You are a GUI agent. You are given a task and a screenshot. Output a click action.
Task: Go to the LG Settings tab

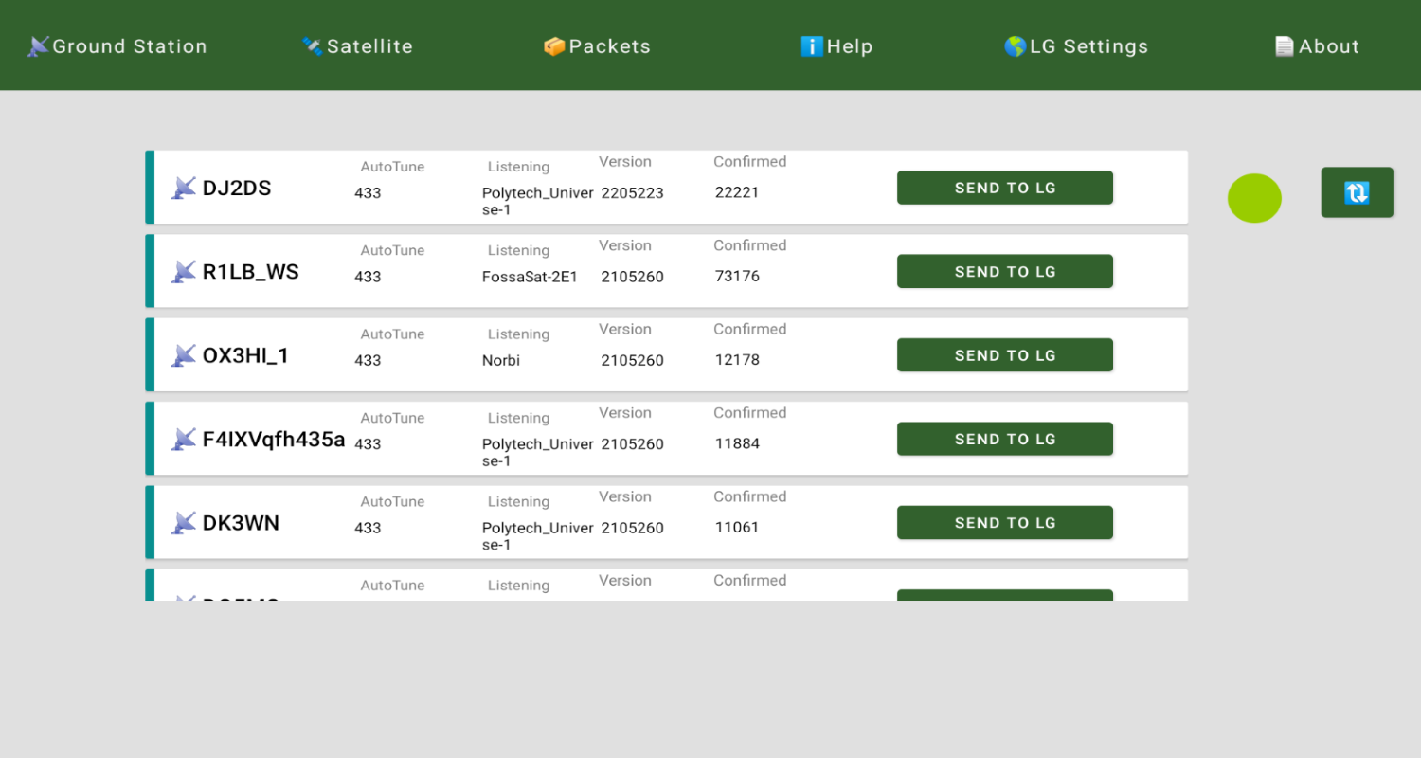[x=1076, y=46]
